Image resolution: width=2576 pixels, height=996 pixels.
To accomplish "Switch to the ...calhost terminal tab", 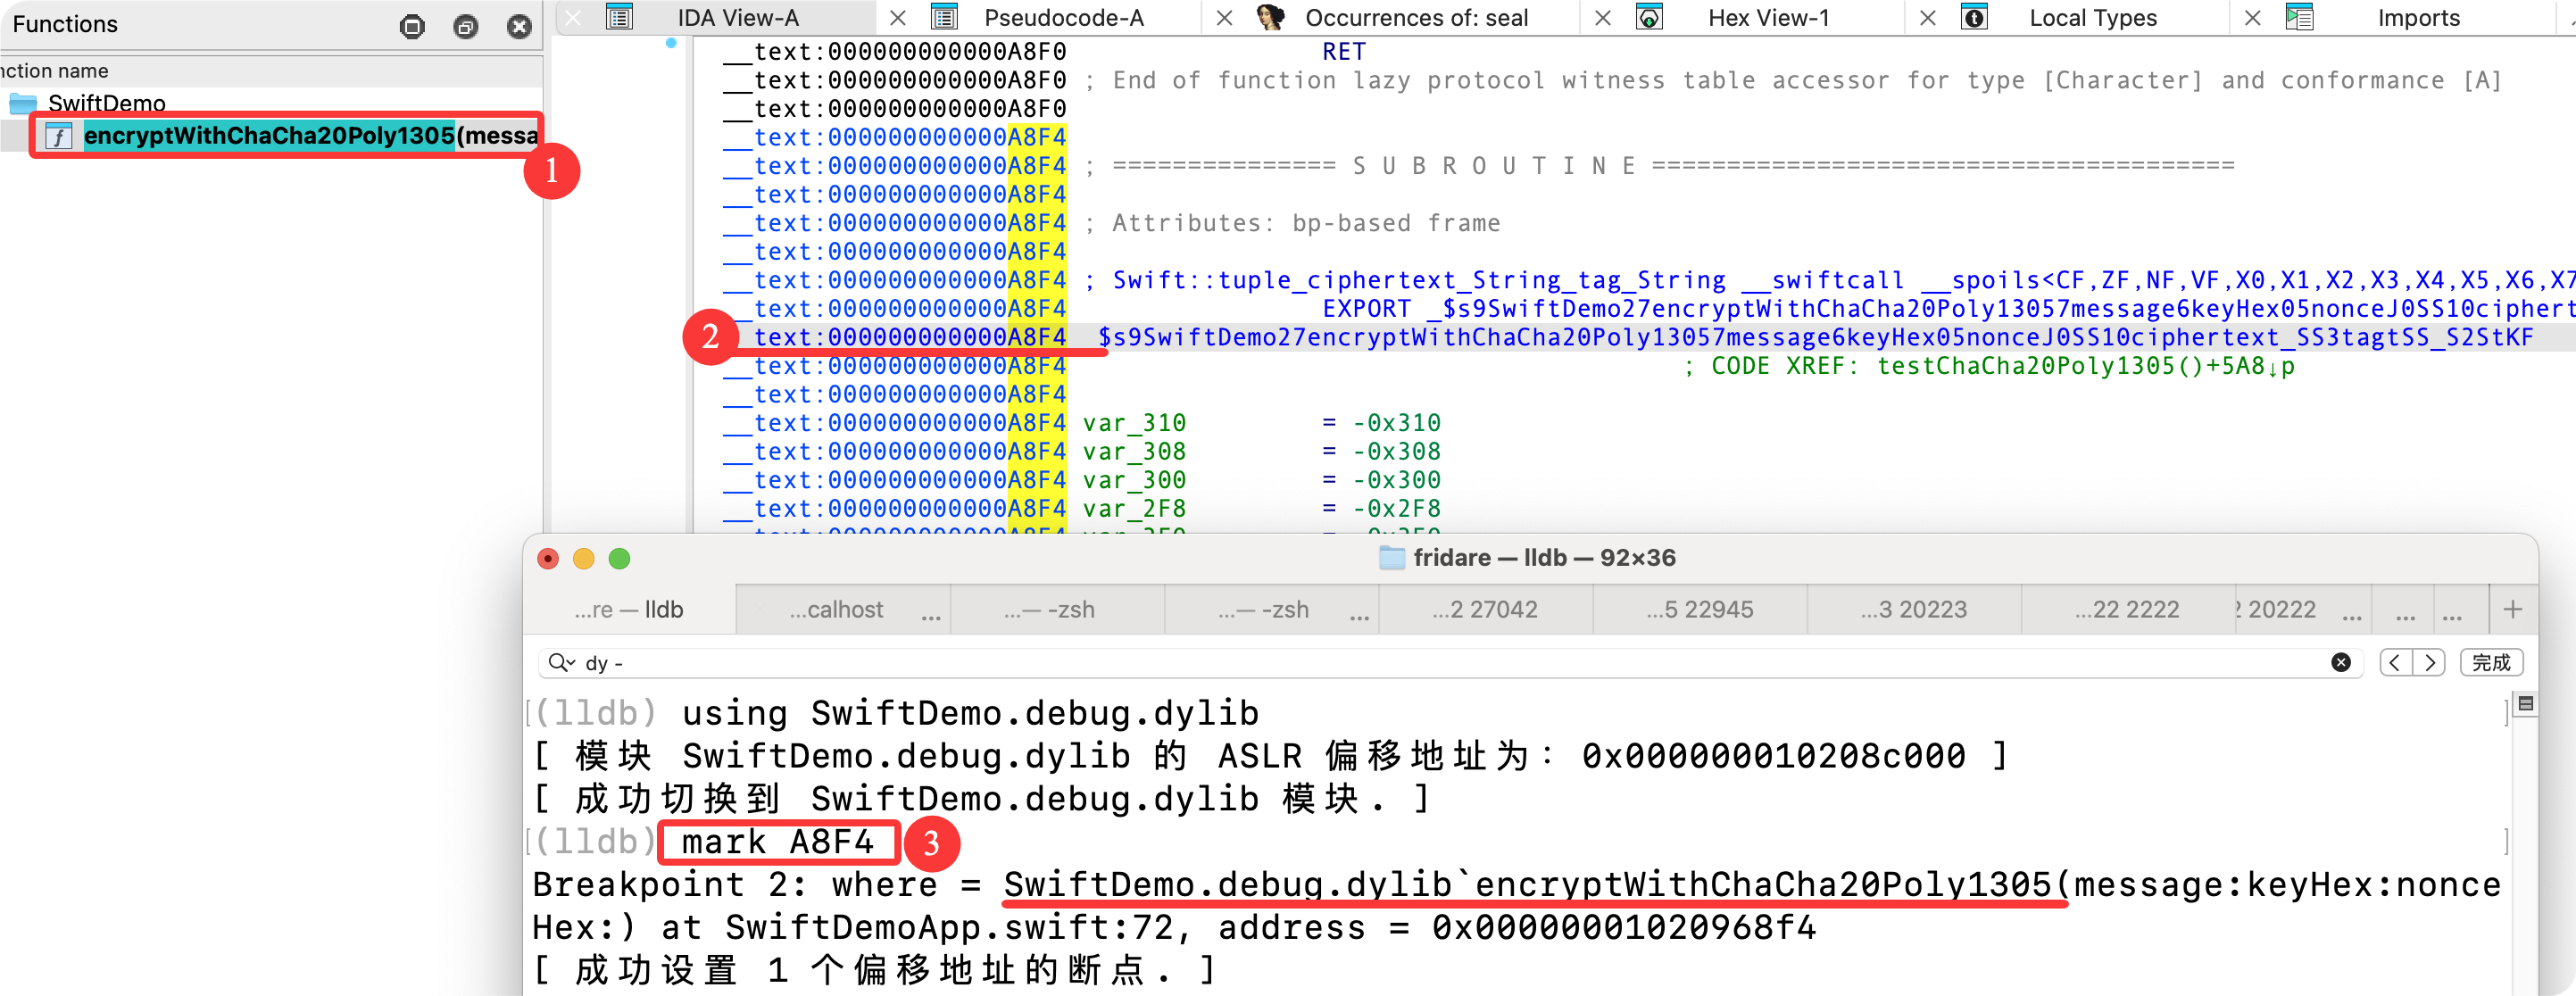I will 836,609.
